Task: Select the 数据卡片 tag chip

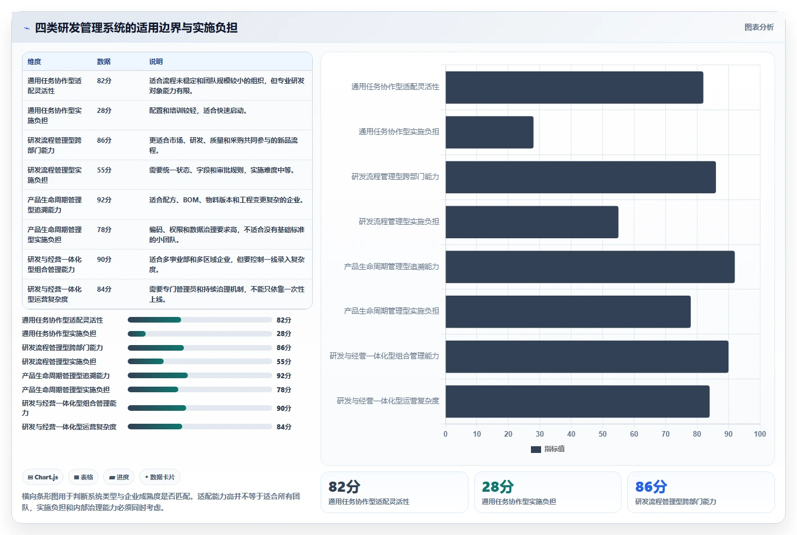Action: [159, 477]
